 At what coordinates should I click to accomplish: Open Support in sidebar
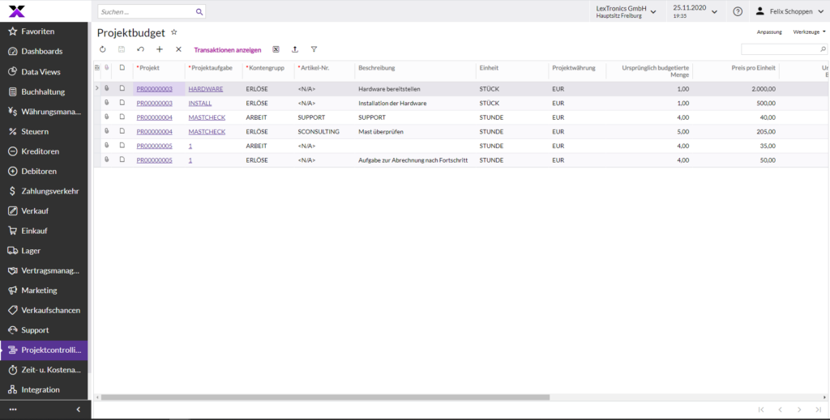44,329
